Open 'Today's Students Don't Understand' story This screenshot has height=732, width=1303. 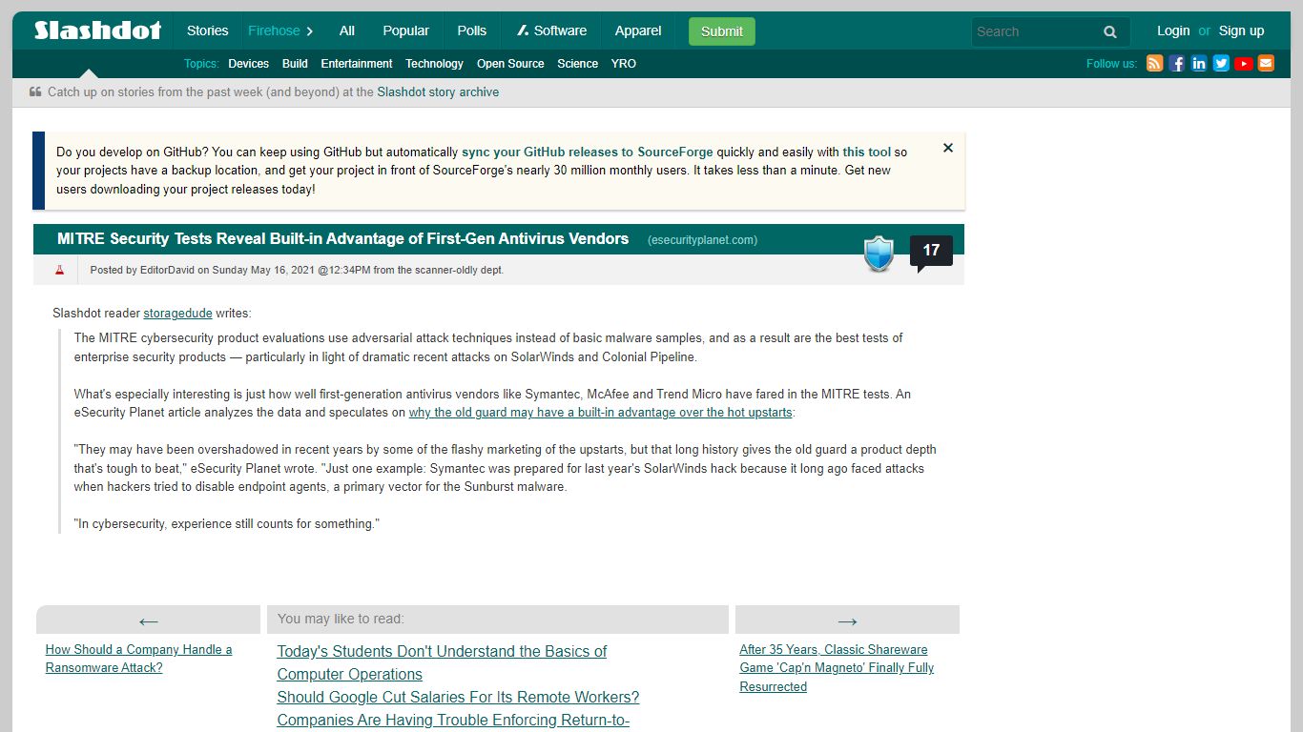[x=442, y=662]
